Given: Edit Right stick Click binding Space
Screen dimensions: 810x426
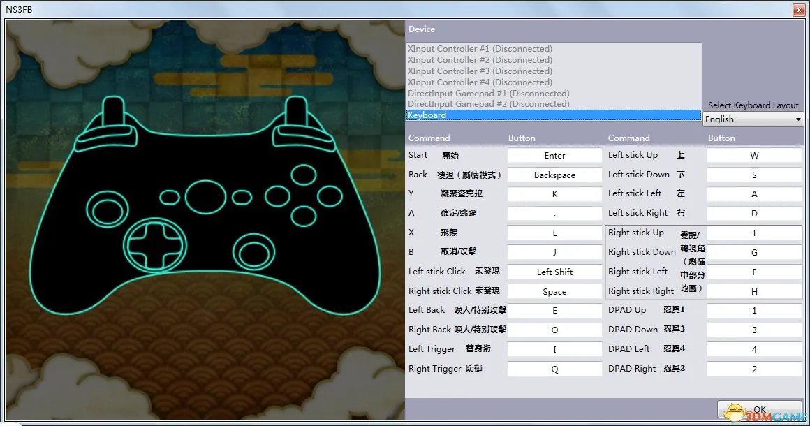Looking at the screenshot, I should (x=554, y=291).
